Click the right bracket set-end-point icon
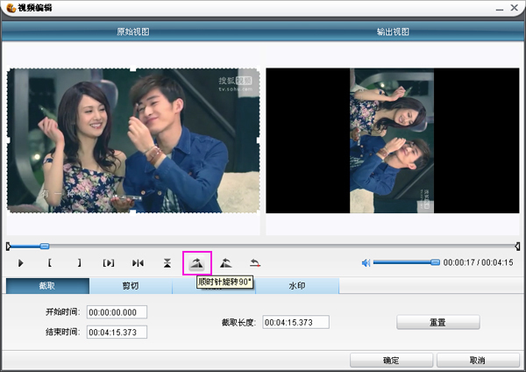 tap(79, 262)
